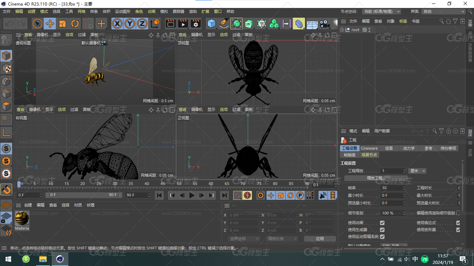Toggle Y axis lock

tap(130, 24)
